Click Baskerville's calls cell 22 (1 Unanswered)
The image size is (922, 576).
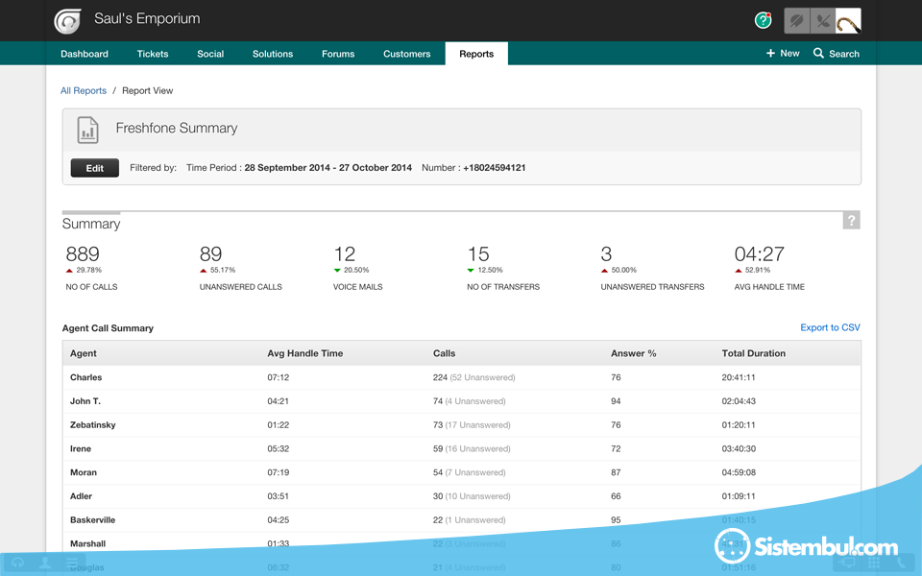coord(470,520)
